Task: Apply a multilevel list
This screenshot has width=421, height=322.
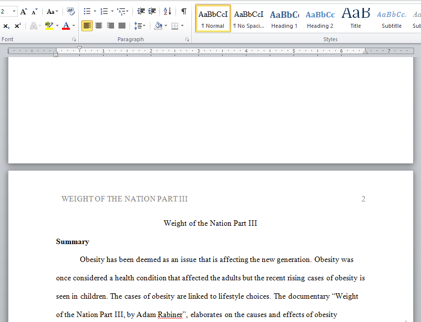Action: pos(121,11)
